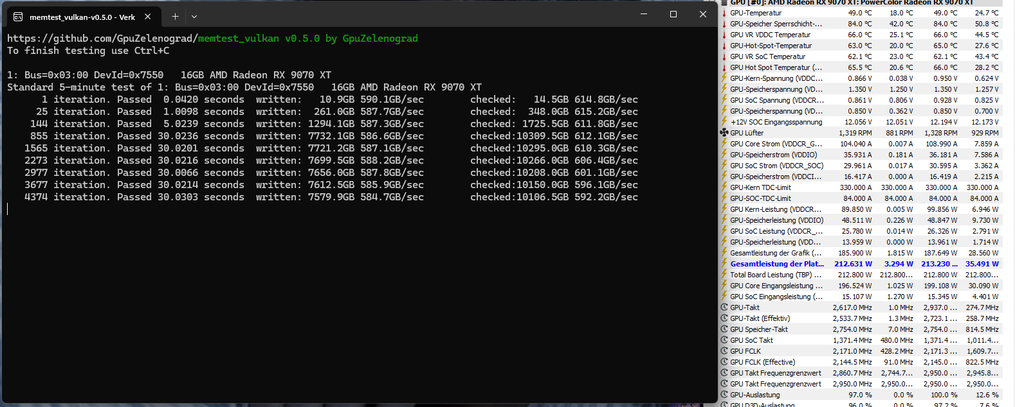Image resolution: width=1015 pixels, height=407 pixels.
Task: Click the thermometer icon beside GPU VR VDDC Temperatur
Action: point(724,35)
